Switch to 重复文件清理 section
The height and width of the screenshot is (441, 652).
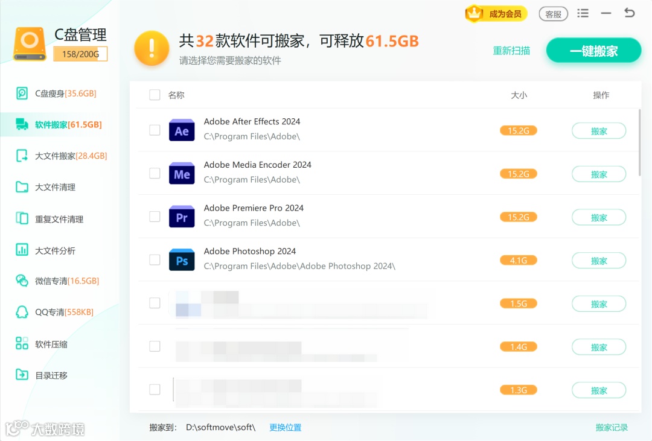[59, 218]
